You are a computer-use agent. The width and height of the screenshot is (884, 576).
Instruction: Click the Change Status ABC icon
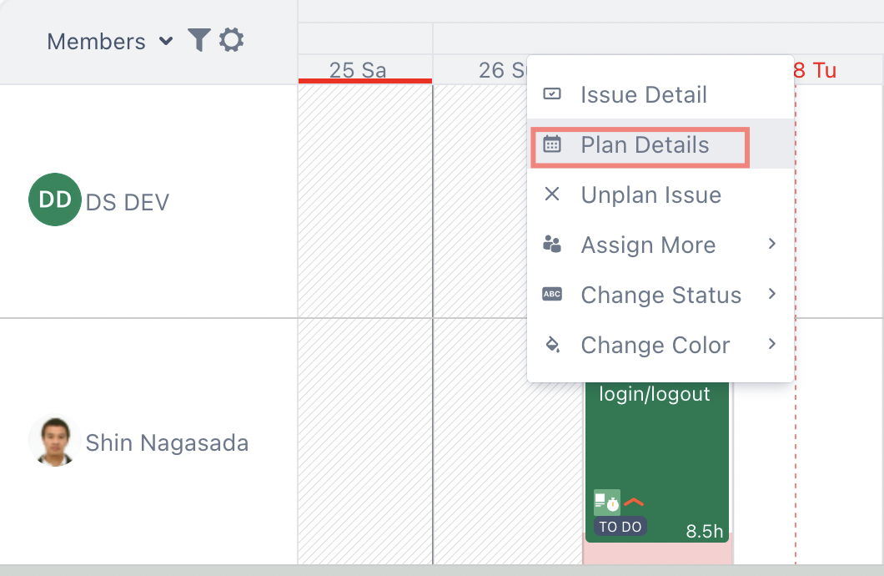click(x=552, y=295)
